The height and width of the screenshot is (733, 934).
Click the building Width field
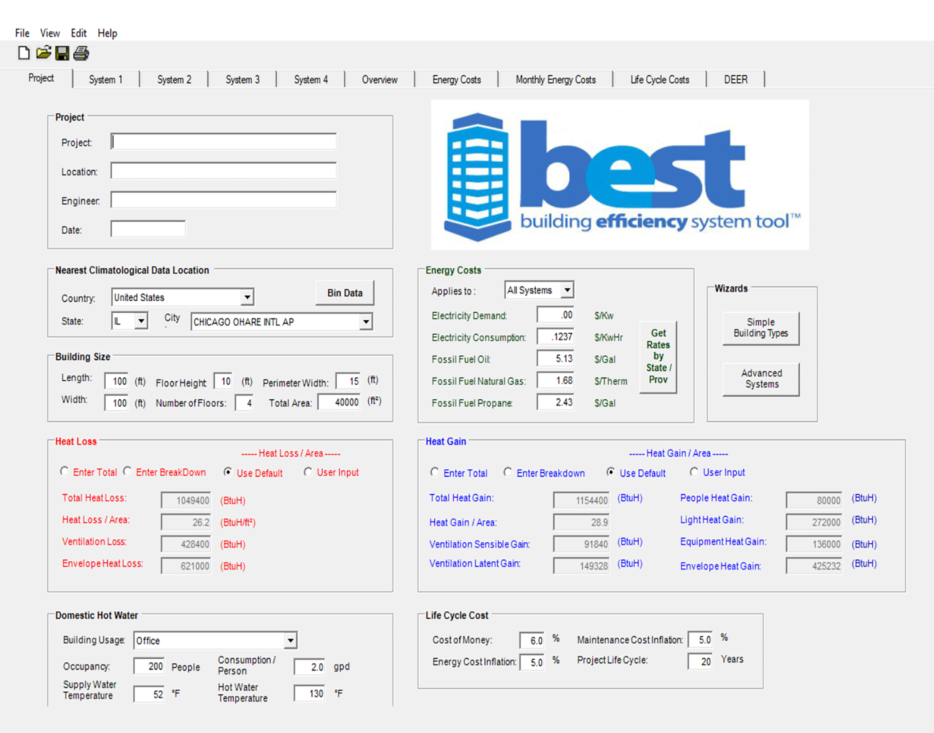(x=117, y=403)
